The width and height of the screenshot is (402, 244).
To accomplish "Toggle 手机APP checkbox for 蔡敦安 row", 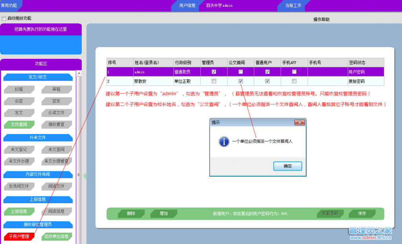I will 294,81.
